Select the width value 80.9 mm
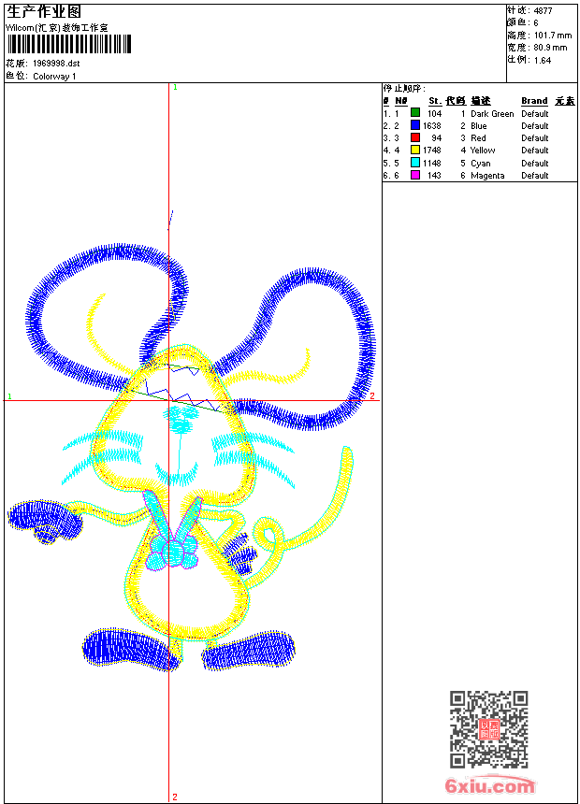This screenshot has width=580, height=804. pyautogui.click(x=550, y=48)
